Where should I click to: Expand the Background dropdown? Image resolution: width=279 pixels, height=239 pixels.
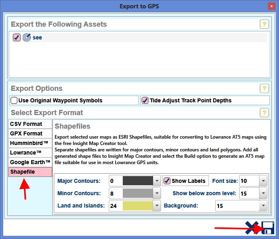(x=263, y=206)
